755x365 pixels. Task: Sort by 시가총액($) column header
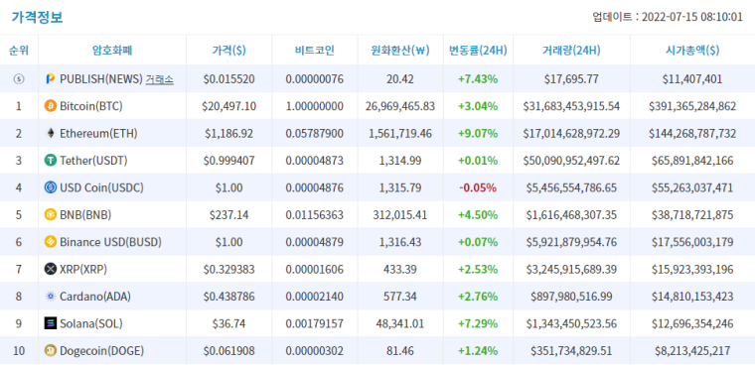(692, 50)
